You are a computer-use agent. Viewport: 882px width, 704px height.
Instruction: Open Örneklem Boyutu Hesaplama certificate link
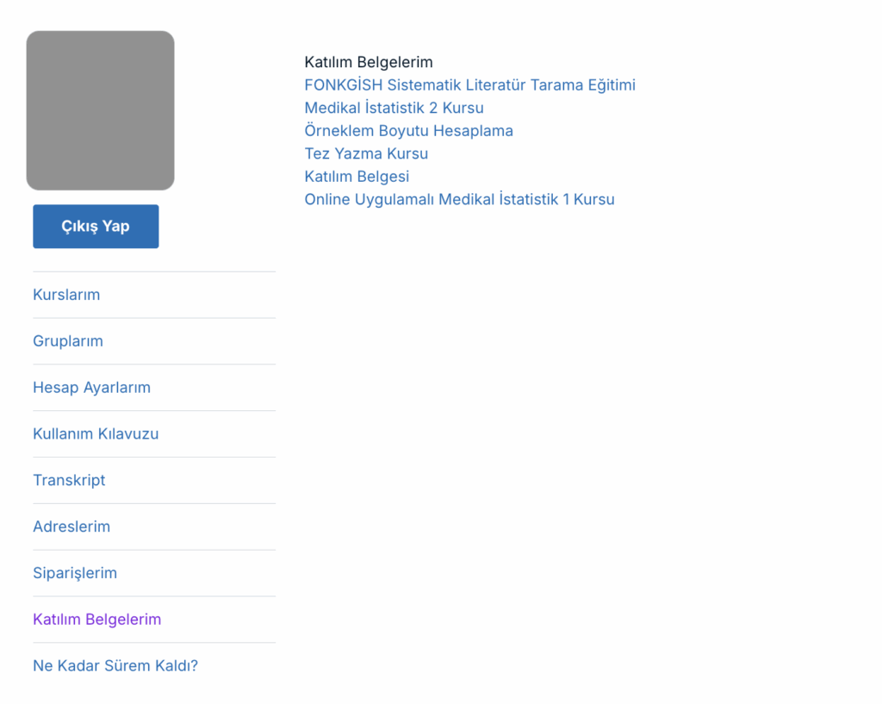[x=408, y=131]
